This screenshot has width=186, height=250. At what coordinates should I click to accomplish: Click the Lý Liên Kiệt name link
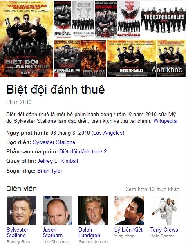[x=128, y=230]
